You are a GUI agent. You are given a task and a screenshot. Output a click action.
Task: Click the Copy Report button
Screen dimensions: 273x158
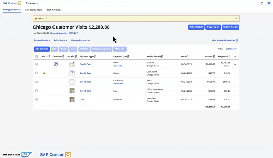pyautogui.click(x=213, y=27)
